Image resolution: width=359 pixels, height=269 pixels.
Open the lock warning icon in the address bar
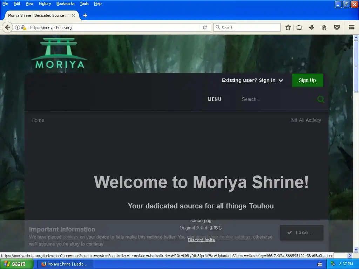(23, 27)
